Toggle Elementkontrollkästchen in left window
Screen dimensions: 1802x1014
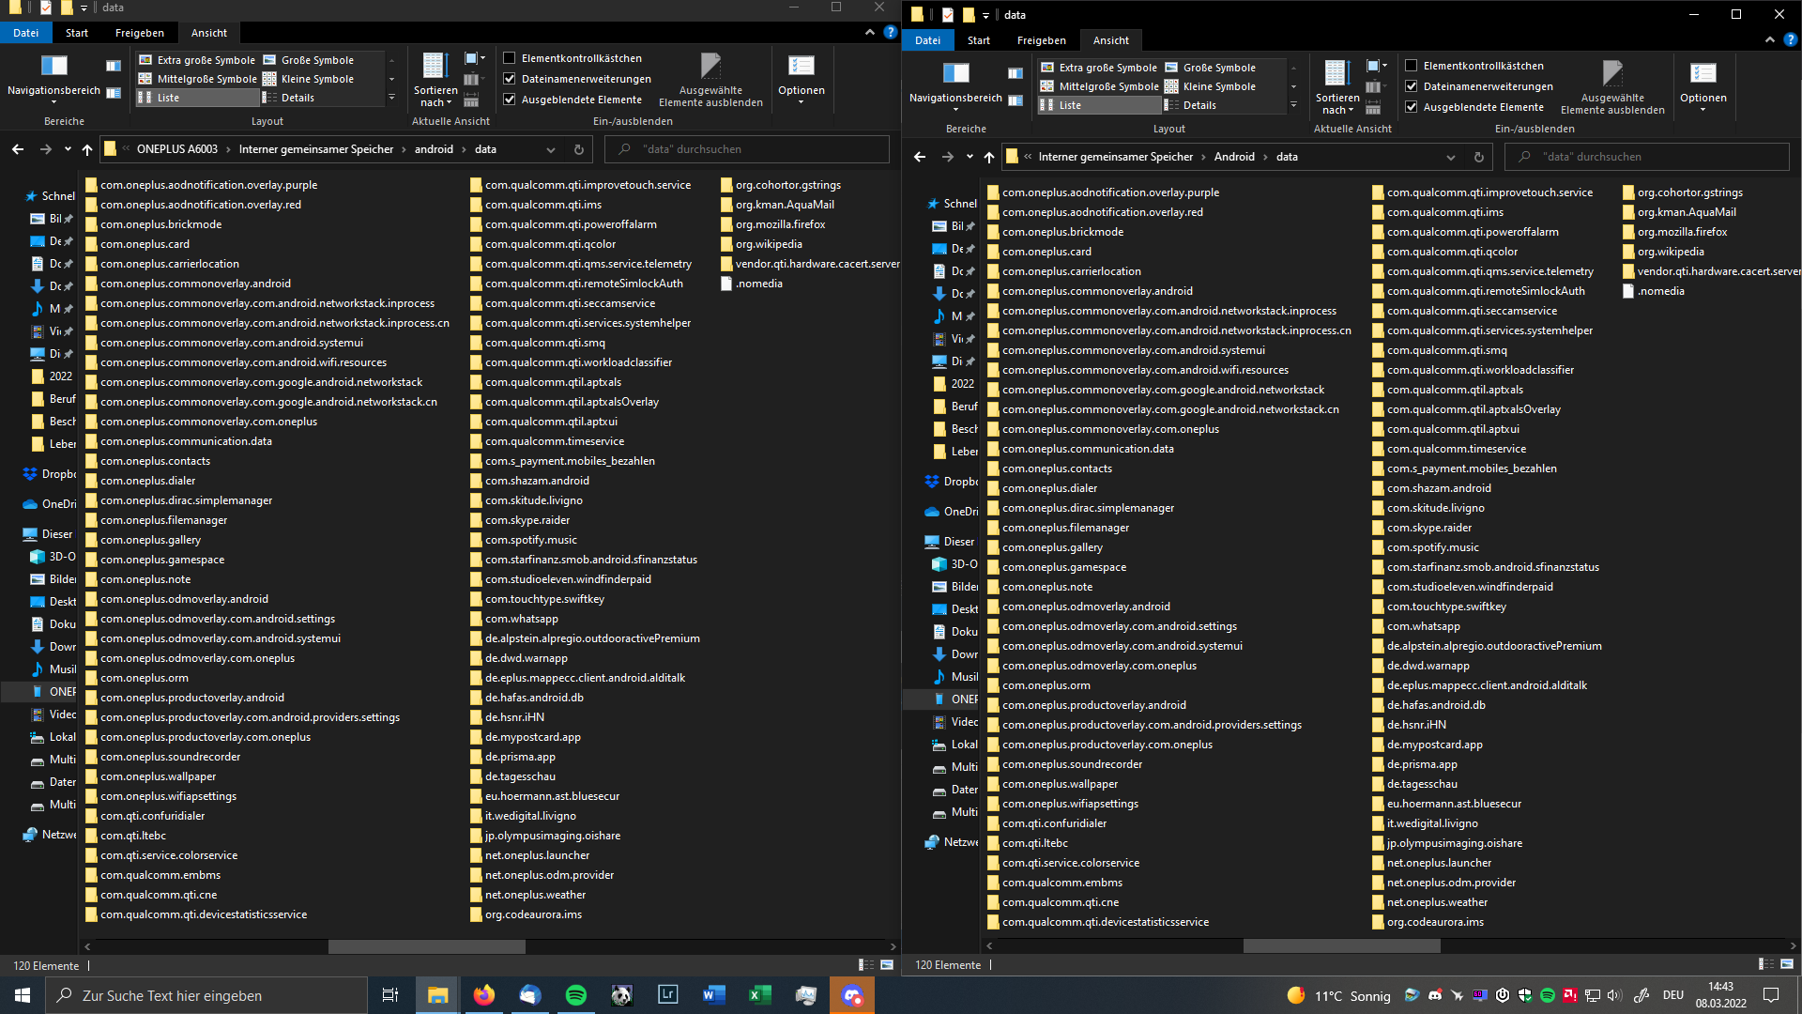tap(510, 58)
